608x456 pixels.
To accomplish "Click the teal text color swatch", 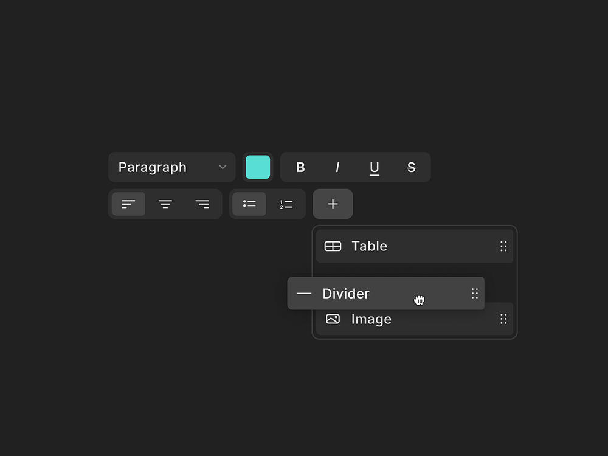I will click(258, 167).
